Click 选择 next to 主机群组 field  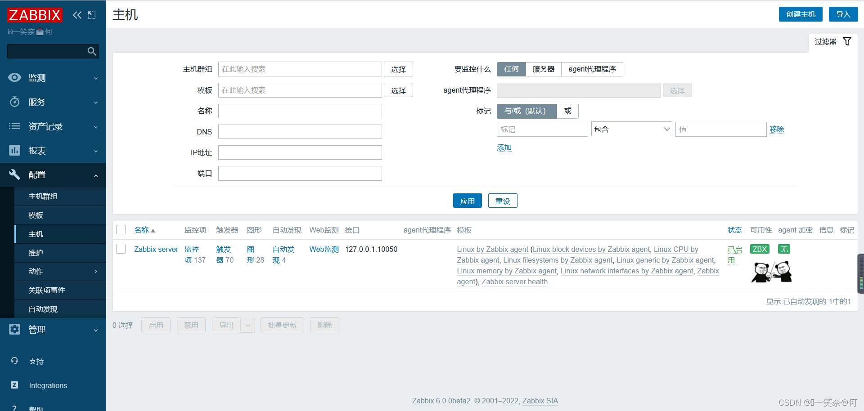tap(398, 69)
